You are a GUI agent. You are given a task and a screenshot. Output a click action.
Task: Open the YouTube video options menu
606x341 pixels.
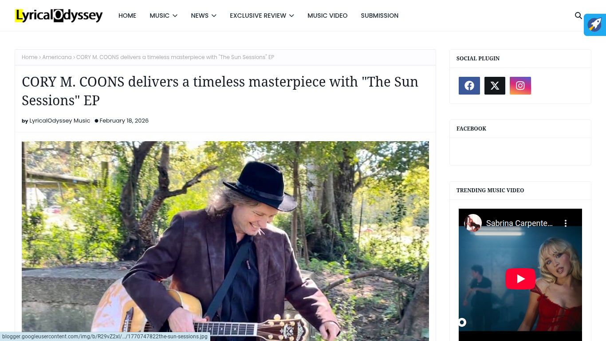(566, 223)
